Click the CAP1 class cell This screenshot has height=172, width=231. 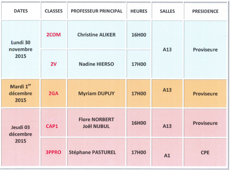point(53,123)
